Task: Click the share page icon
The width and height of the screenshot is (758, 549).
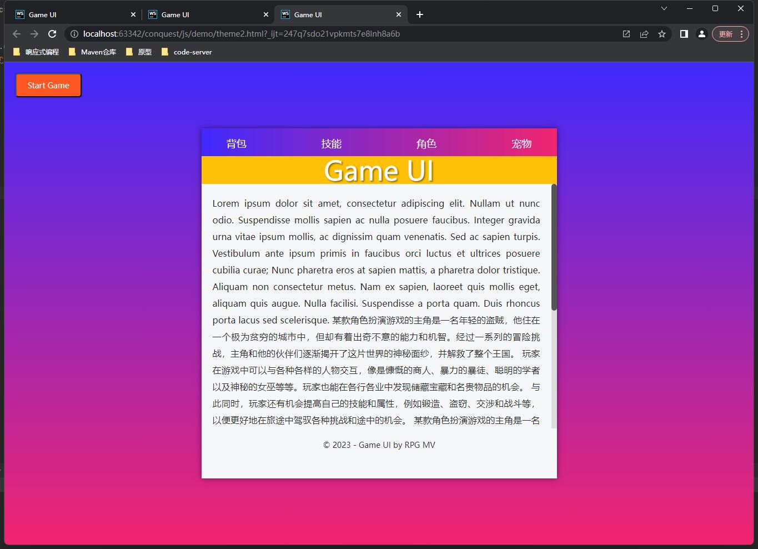Action: 644,34
